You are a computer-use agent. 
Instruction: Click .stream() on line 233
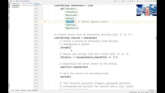tap(65, 48)
